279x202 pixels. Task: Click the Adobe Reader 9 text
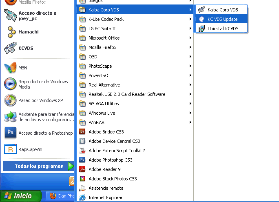tap(104, 169)
